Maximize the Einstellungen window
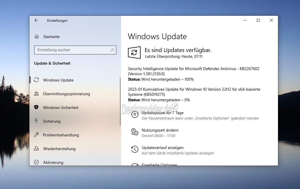Screen dimensions: 300x189 (x=258, y=20)
